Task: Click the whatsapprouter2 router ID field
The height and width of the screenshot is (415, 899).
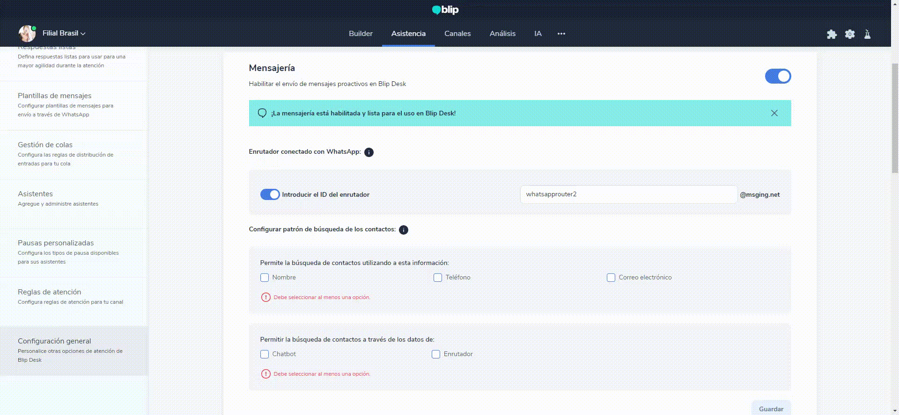Action: [x=629, y=194]
